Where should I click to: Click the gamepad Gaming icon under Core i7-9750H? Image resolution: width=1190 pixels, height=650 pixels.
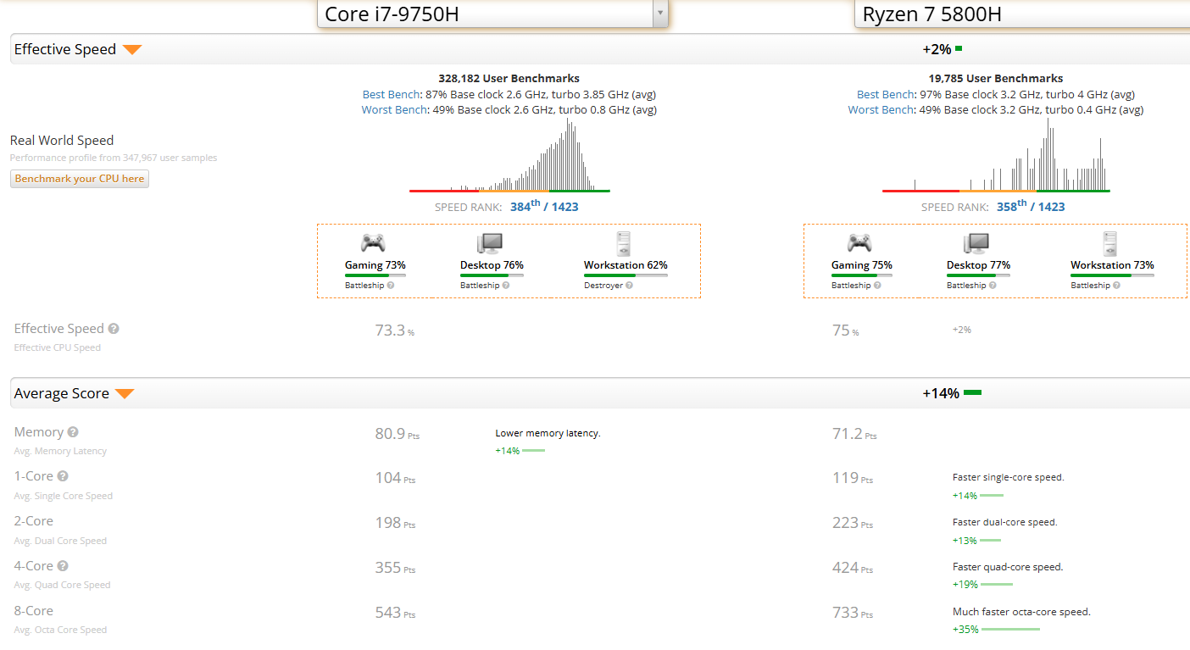coord(373,243)
